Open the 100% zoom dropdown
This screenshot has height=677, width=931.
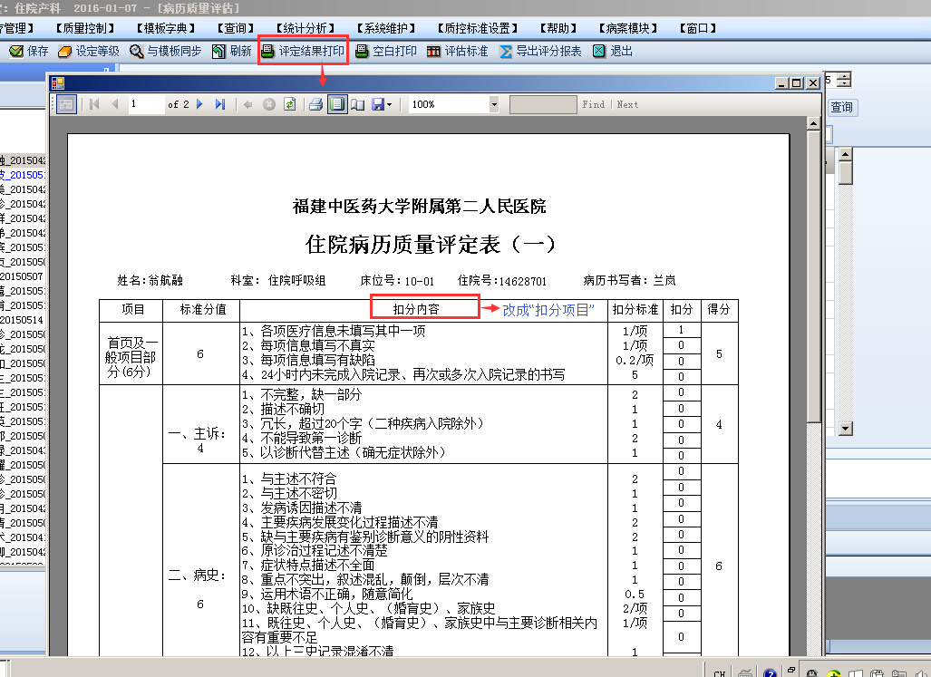(494, 105)
